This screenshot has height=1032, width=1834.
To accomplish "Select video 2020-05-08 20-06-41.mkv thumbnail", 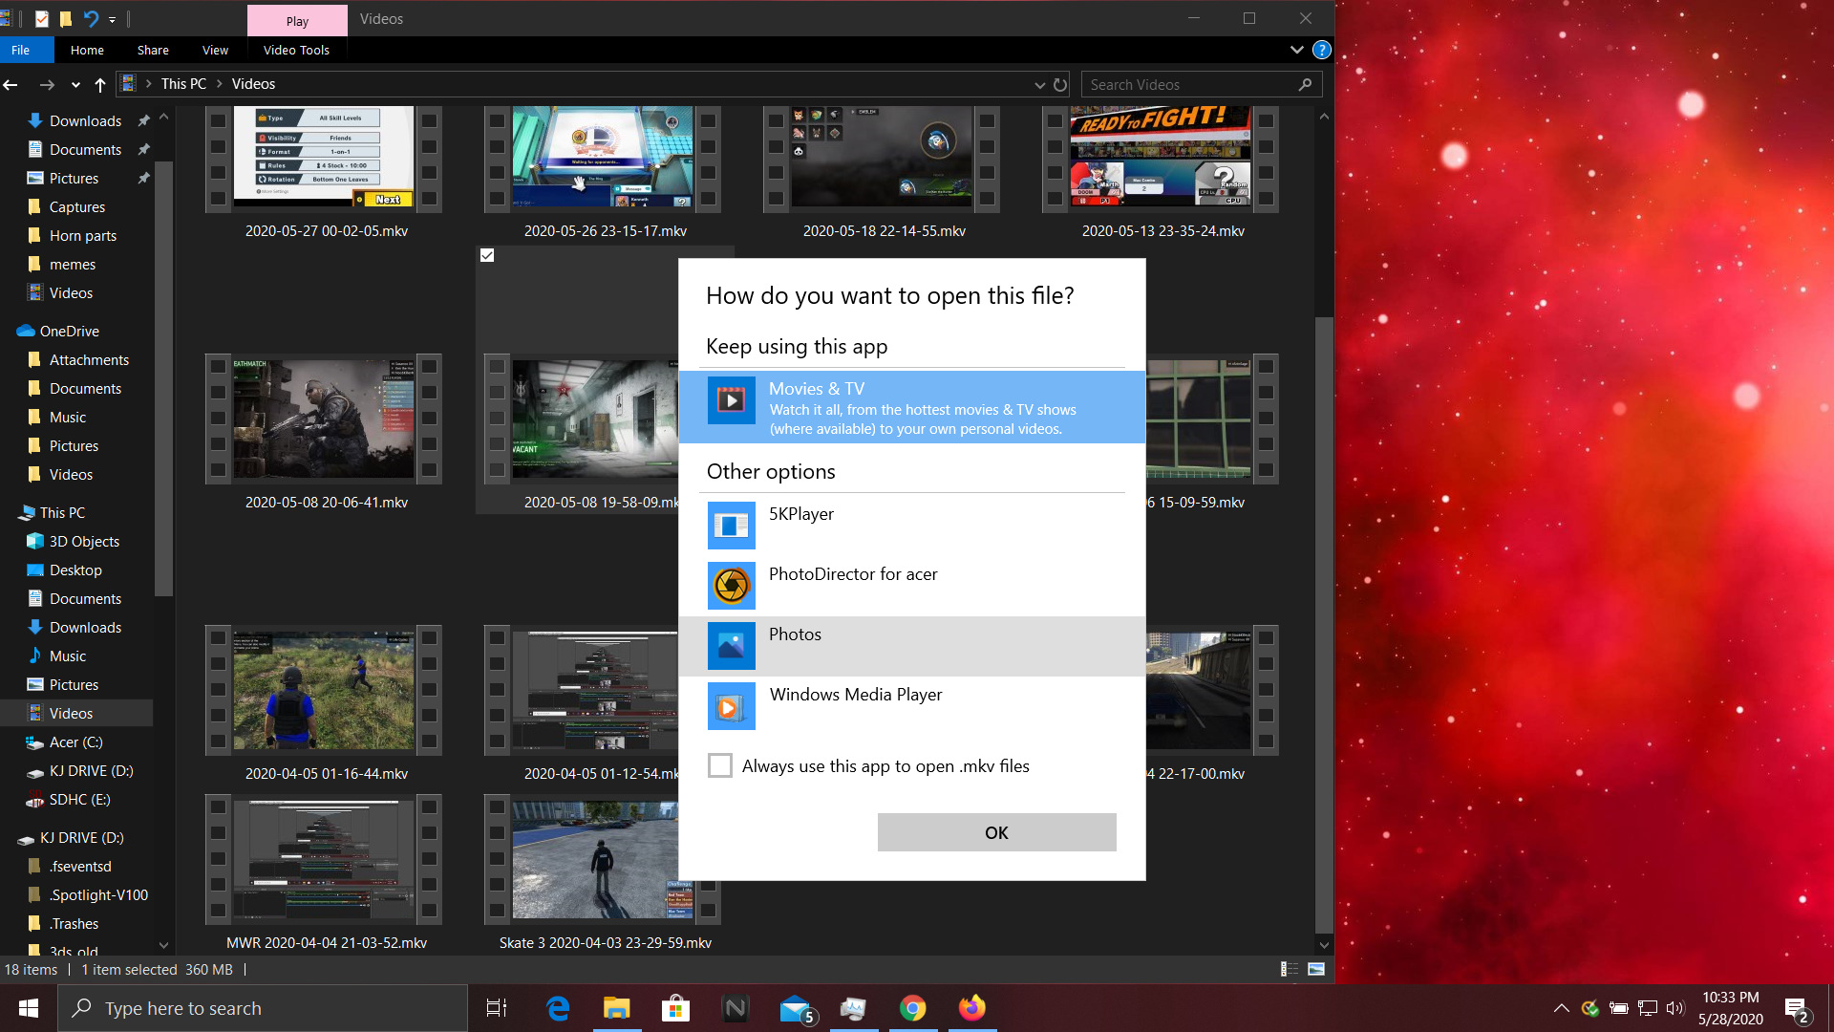I will (324, 419).
